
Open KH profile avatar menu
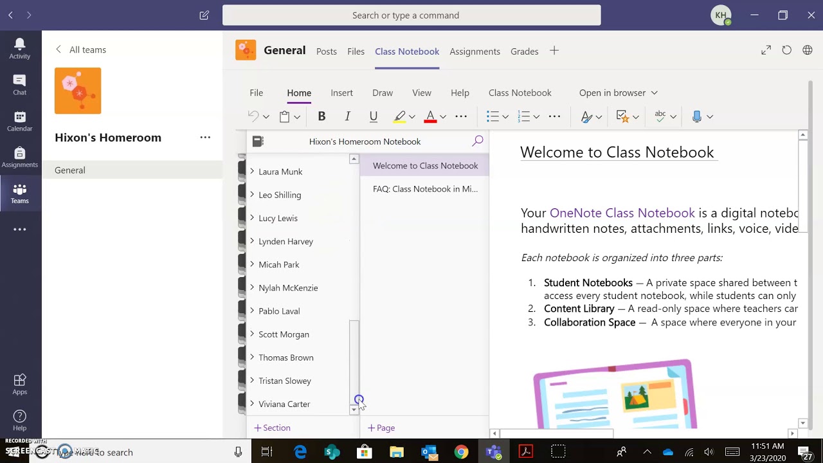click(721, 15)
